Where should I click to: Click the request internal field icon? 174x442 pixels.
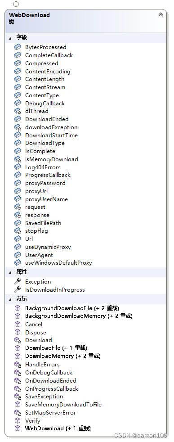[18, 207]
